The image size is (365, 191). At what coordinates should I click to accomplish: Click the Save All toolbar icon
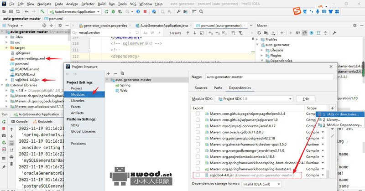11,11
